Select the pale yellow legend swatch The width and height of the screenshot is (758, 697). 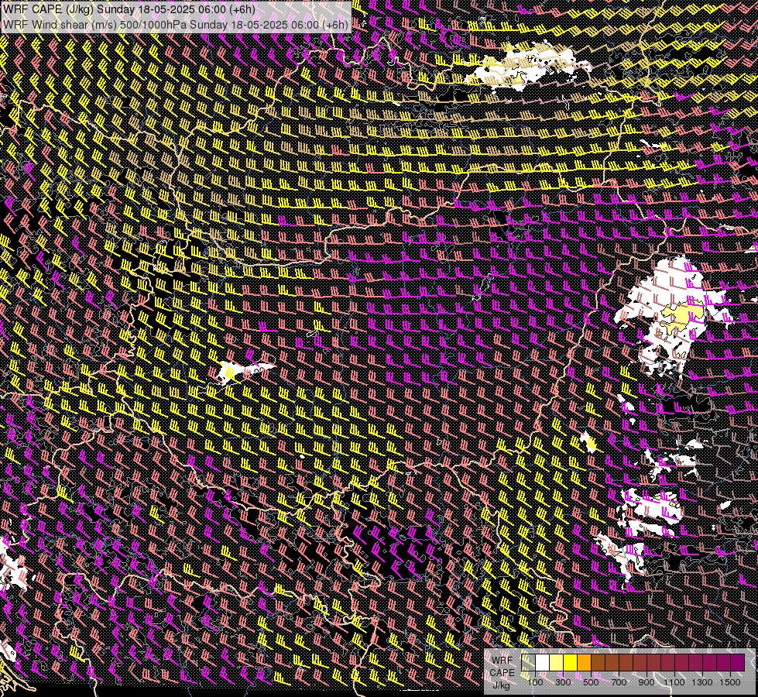[x=557, y=663]
